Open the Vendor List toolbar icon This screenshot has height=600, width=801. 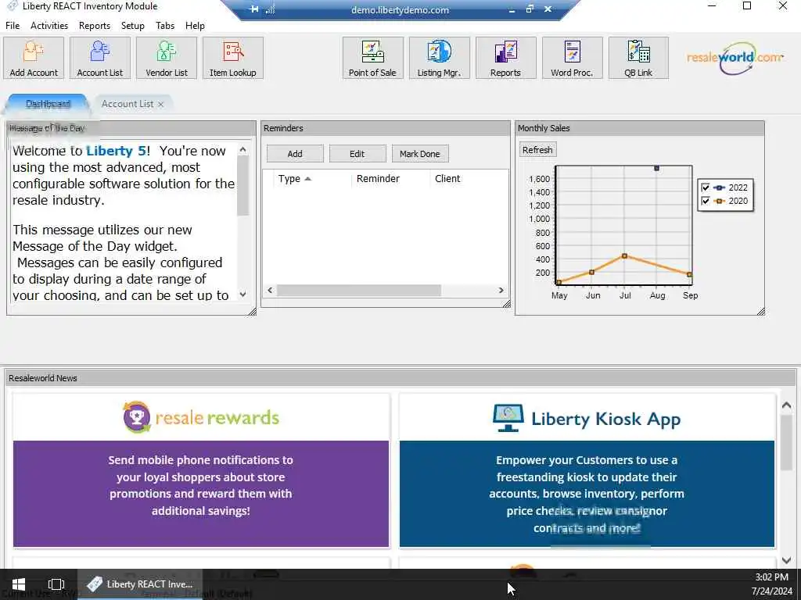click(167, 58)
